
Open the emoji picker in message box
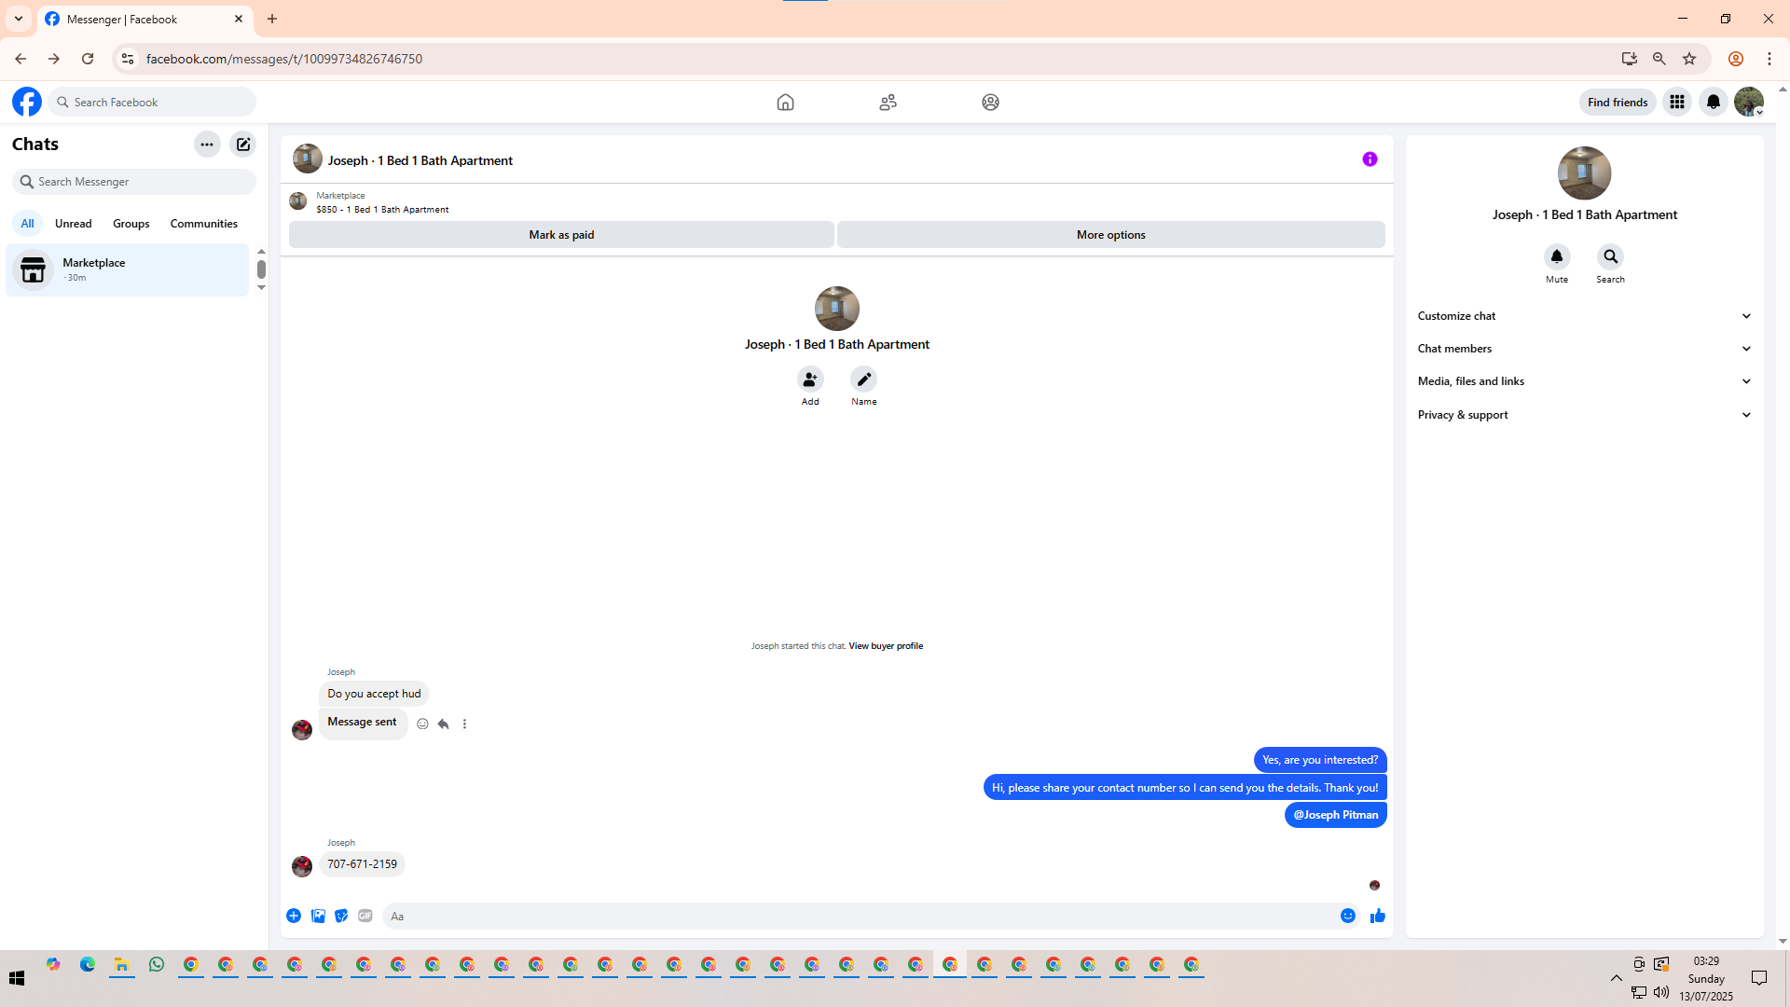point(1347,916)
